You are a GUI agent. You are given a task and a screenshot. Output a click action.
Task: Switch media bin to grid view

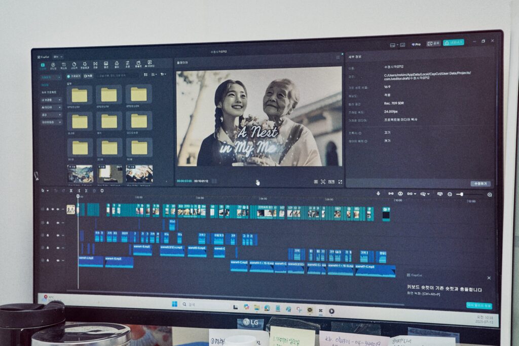pos(145,75)
